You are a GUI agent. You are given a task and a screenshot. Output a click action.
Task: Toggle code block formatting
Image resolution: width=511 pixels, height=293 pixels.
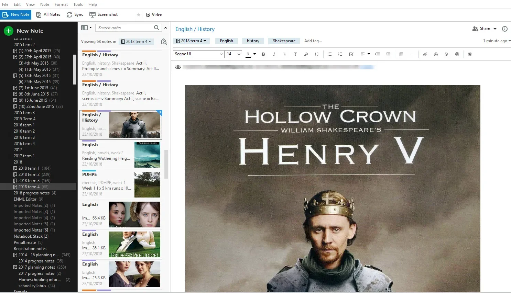coord(317,54)
